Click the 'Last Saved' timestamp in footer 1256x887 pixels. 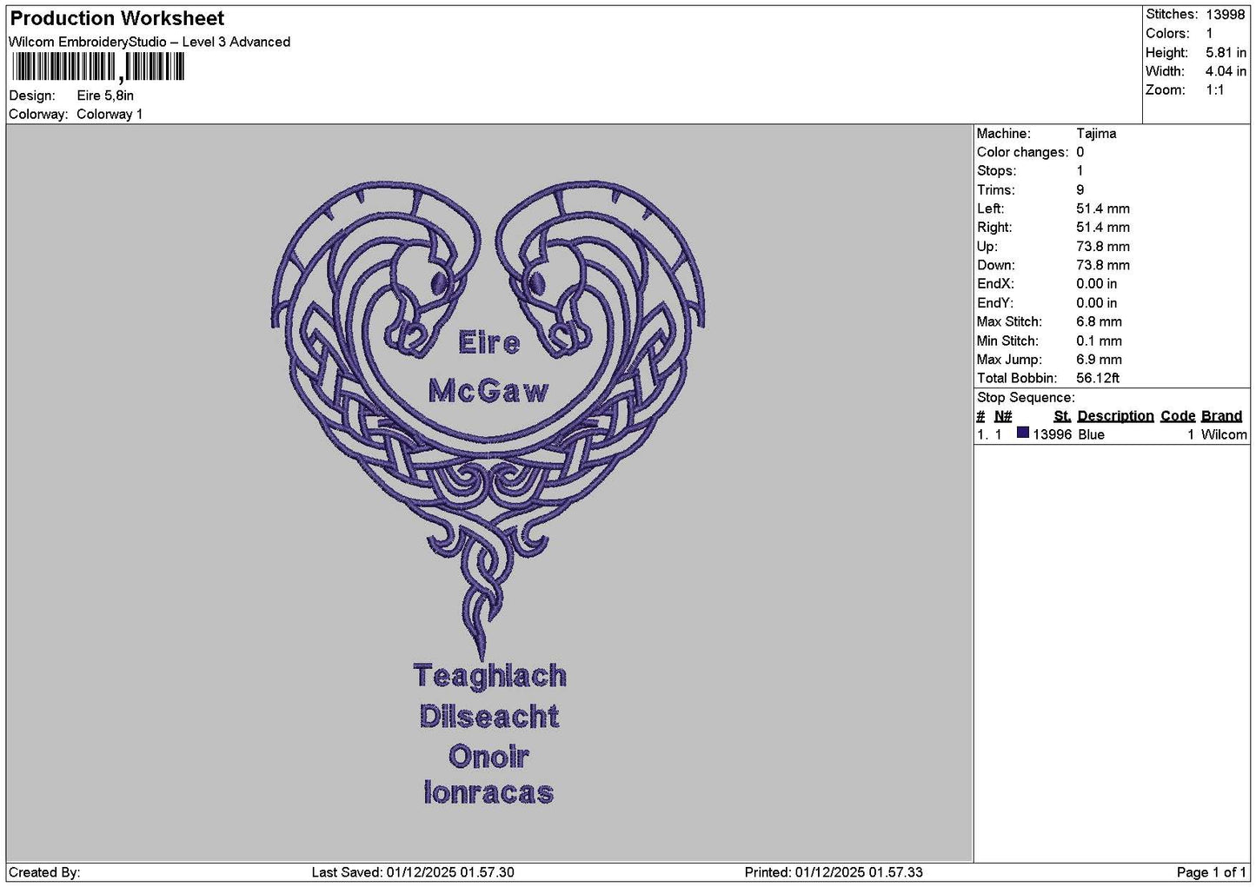click(413, 872)
